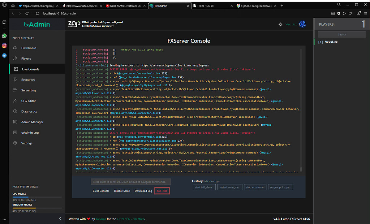370x224 pixels.
Task: Collapse the sidebar with the bottom chevron
Action: (x=60, y=218)
